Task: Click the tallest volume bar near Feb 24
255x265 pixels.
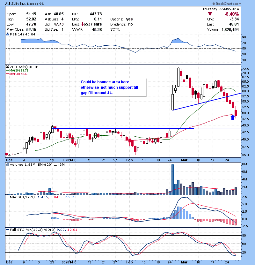Action: point(172,179)
